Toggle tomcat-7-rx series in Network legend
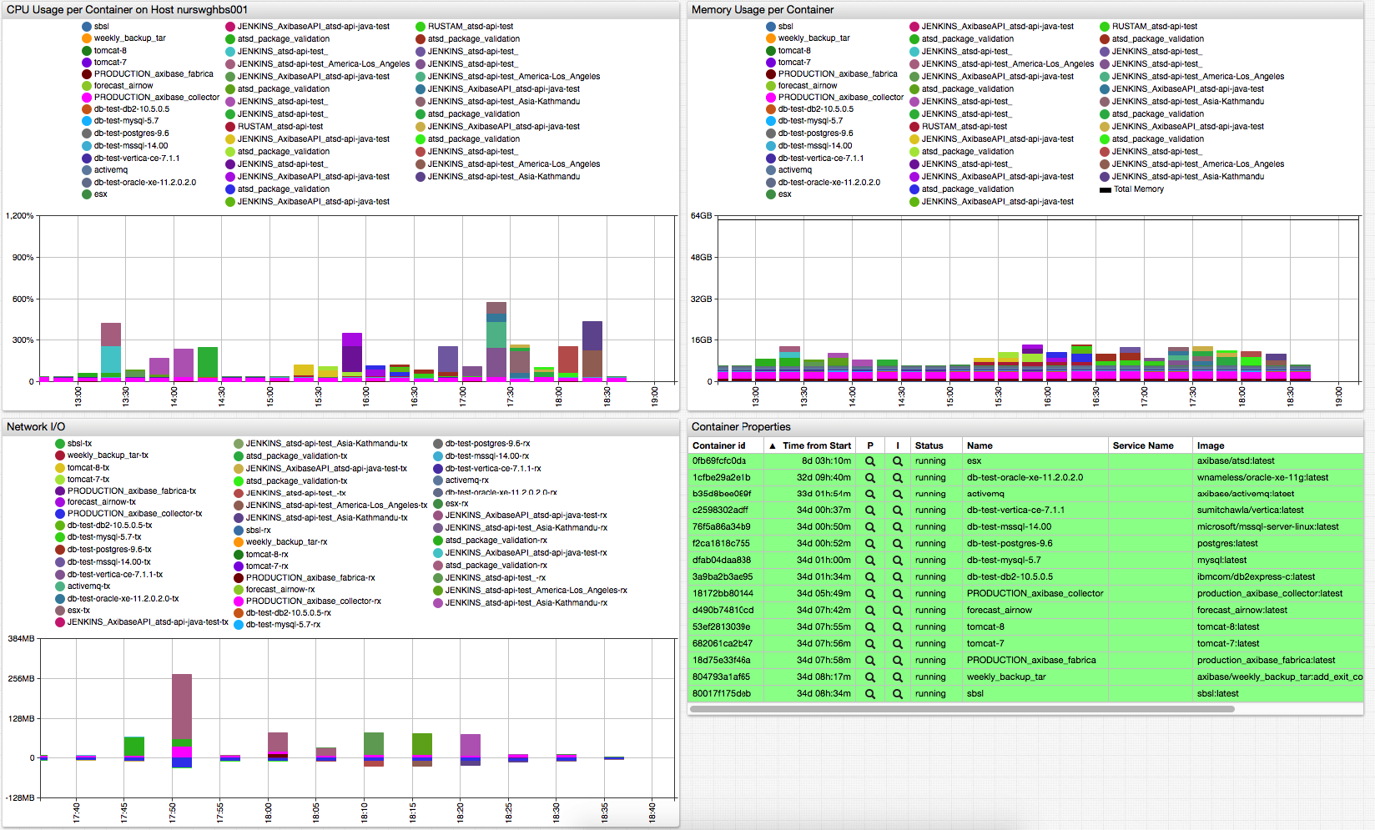The width and height of the screenshot is (1375, 830). click(267, 566)
